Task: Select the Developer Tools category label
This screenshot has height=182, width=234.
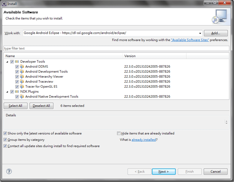Action: pos(32,61)
